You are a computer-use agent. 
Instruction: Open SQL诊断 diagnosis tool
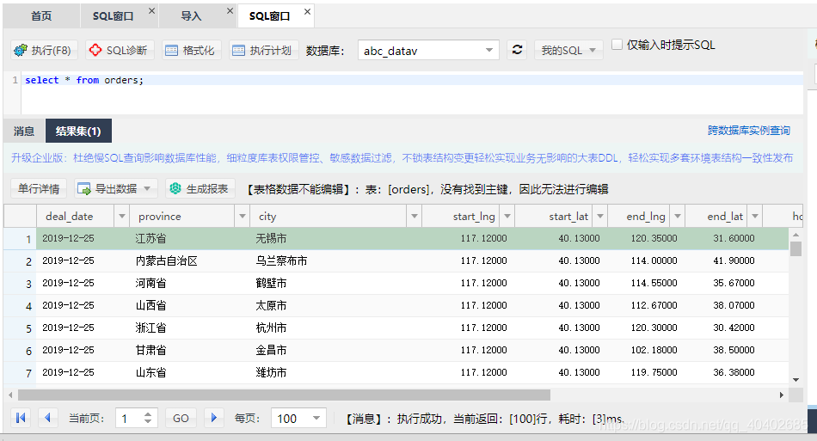point(120,51)
